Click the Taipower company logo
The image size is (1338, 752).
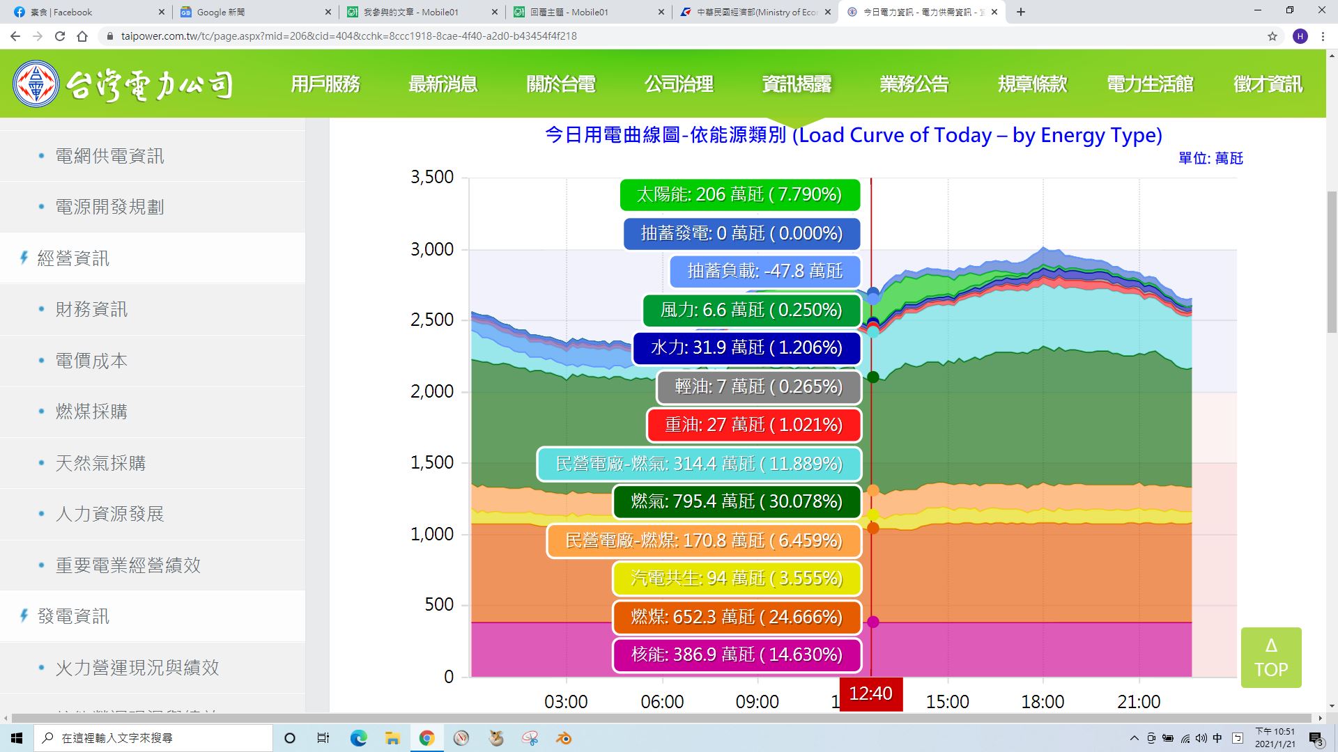point(123,84)
